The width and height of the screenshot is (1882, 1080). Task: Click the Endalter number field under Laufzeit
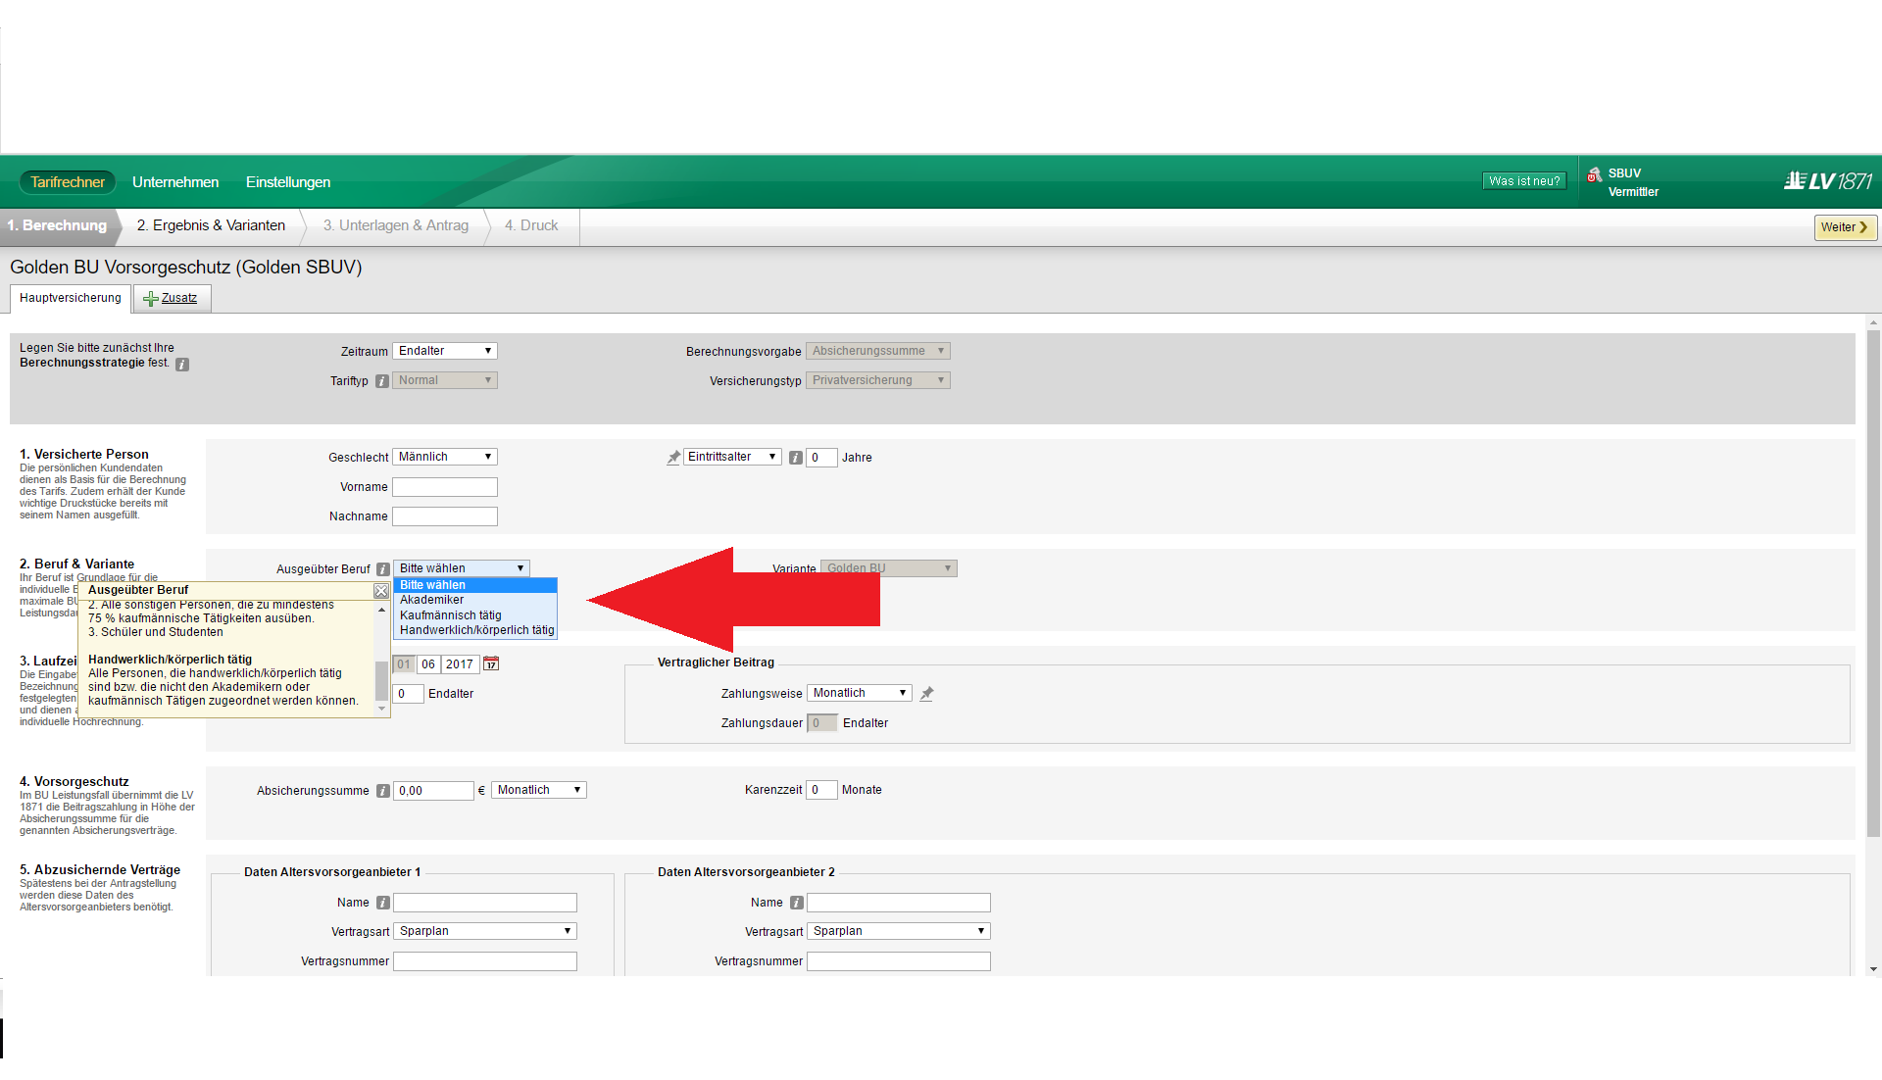408,694
